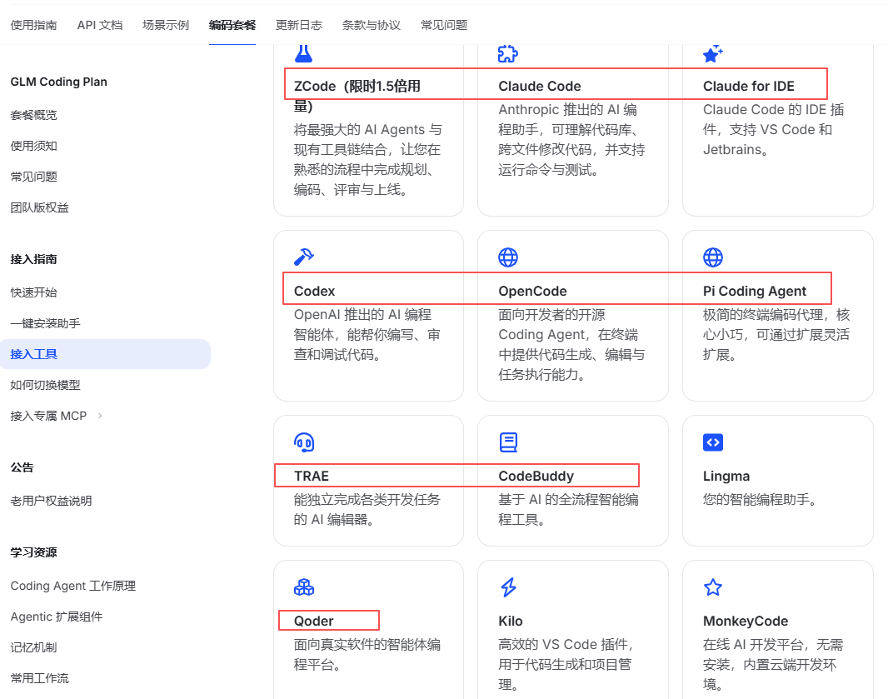The height and width of the screenshot is (699, 888).
Task: Click the 您的智能编程助手 description text
Action: [x=760, y=500]
